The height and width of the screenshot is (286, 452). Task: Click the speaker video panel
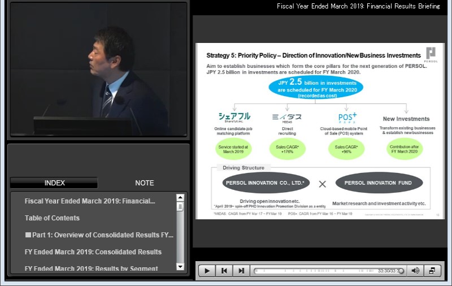tap(98, 69)
